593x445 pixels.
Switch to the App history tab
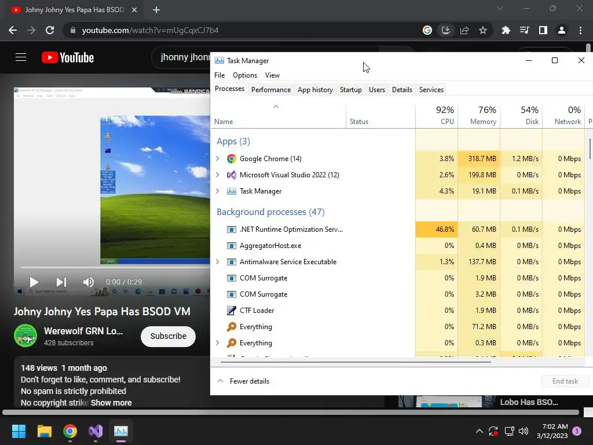[x=315, y=90]
